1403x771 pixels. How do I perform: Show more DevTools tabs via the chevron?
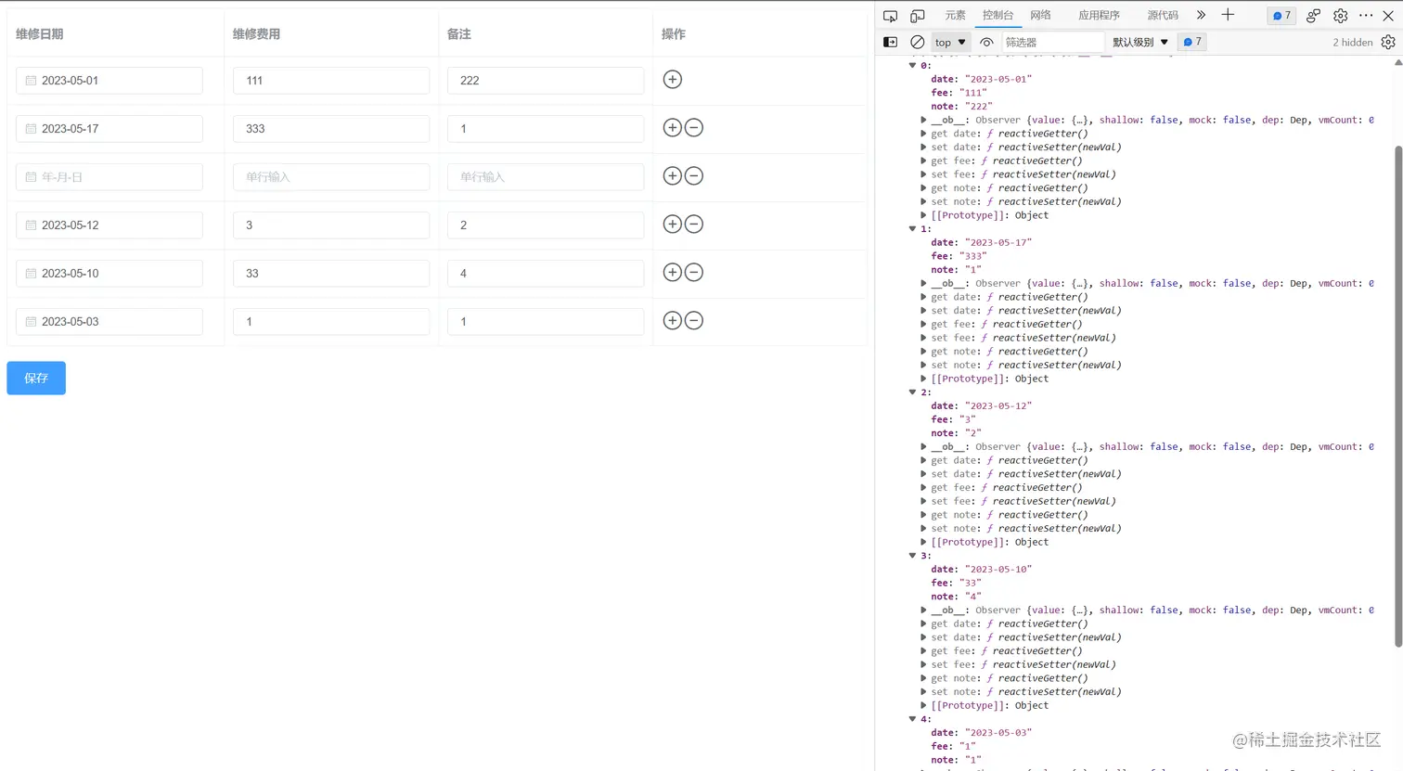(x=1201, y=15)
